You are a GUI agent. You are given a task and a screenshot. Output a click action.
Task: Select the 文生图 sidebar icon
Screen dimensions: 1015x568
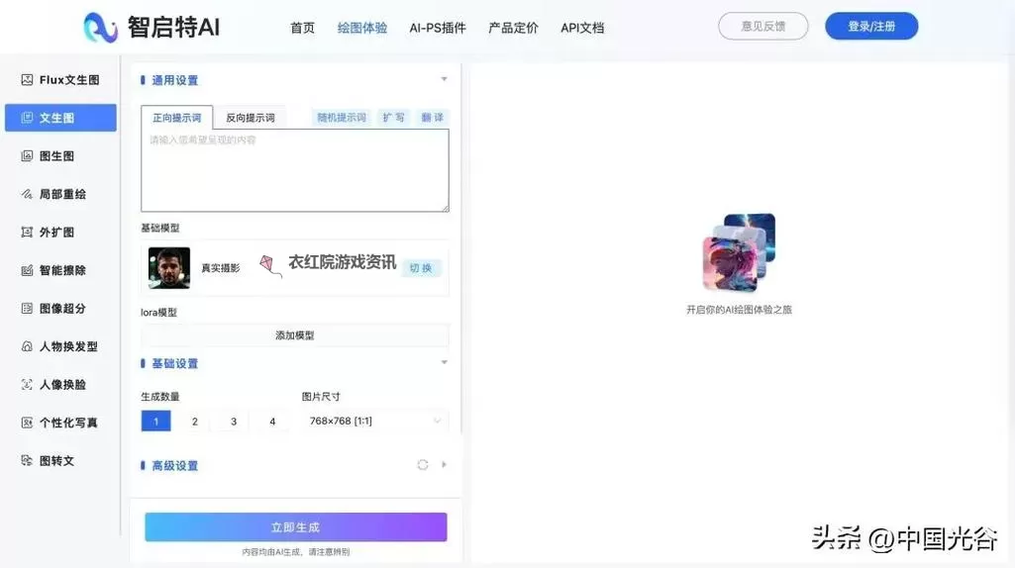pos(27,118)
